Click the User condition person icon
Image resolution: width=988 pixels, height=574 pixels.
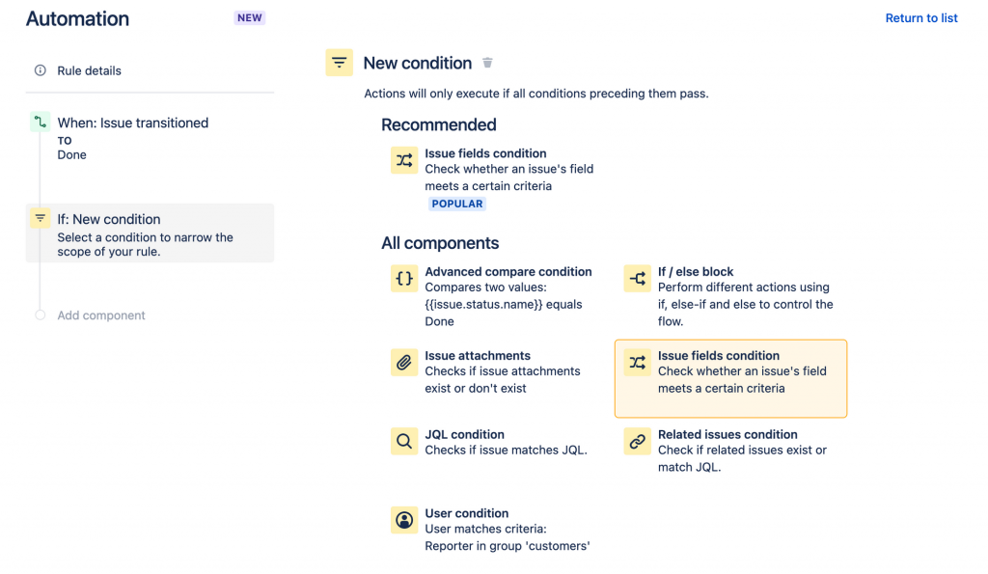point(404,521)
